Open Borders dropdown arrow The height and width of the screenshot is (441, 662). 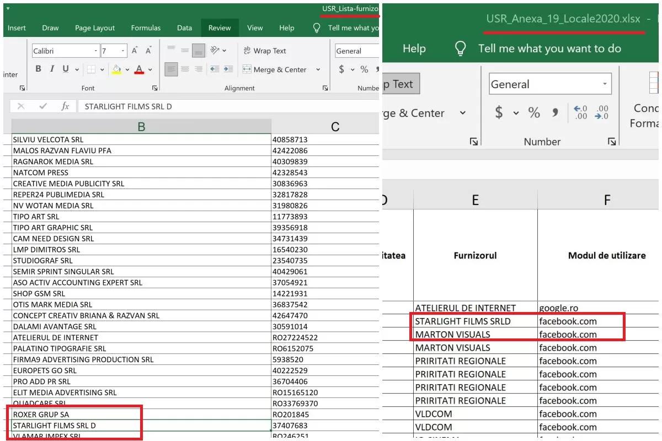click(x=103, y=70)
